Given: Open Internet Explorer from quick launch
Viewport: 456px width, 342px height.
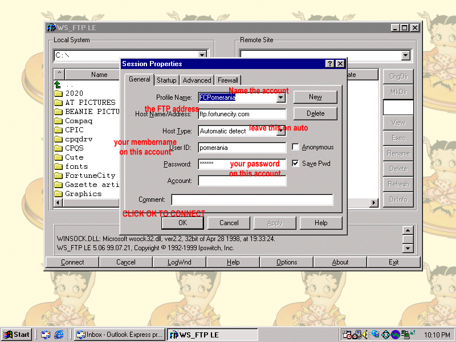Looking at the screenshot, I should pos(59,335).
